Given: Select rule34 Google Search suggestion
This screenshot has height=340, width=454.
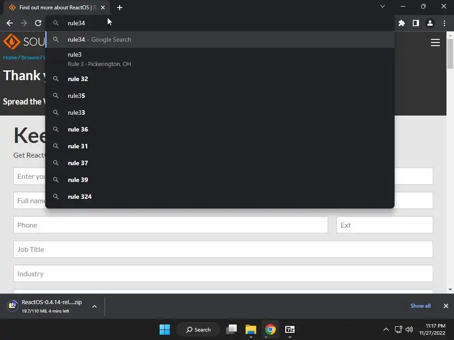Looking at the screenshot, I should pos(220,39).
